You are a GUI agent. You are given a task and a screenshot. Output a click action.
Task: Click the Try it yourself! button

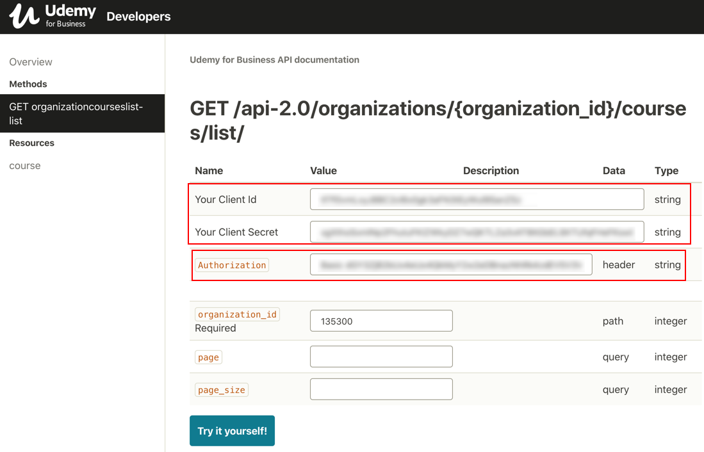click(x=232, y=431)
